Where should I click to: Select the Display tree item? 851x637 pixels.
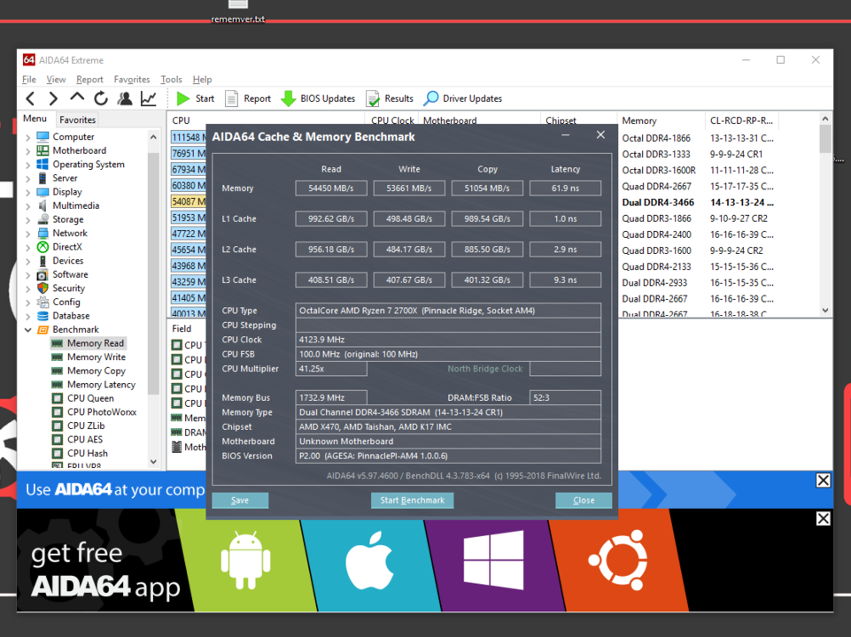coord(67,192)
